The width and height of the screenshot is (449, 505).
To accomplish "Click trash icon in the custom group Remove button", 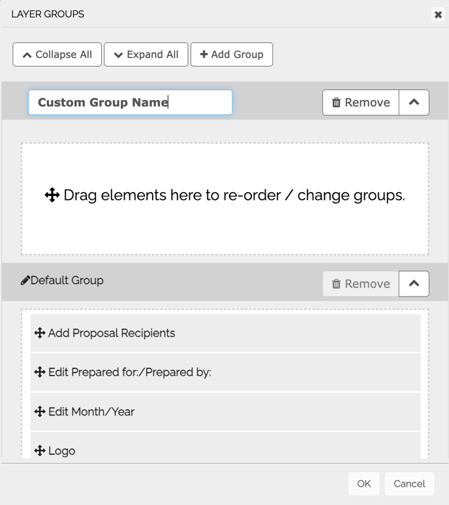I will pyautogui.click(x=336, y=103).
